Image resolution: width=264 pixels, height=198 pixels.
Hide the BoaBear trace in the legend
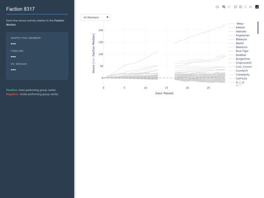(x=241, y=55)
